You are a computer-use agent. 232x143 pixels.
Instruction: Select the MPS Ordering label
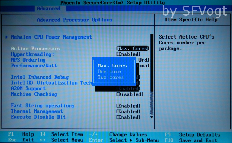pyautogui.click(x=28, y=60)
